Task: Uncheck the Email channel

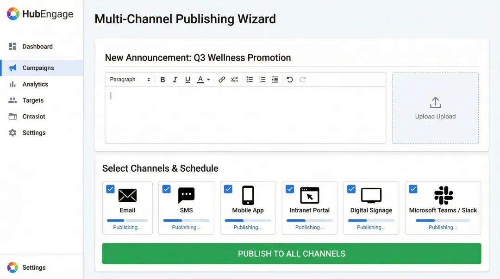Action: coord(110,189)
